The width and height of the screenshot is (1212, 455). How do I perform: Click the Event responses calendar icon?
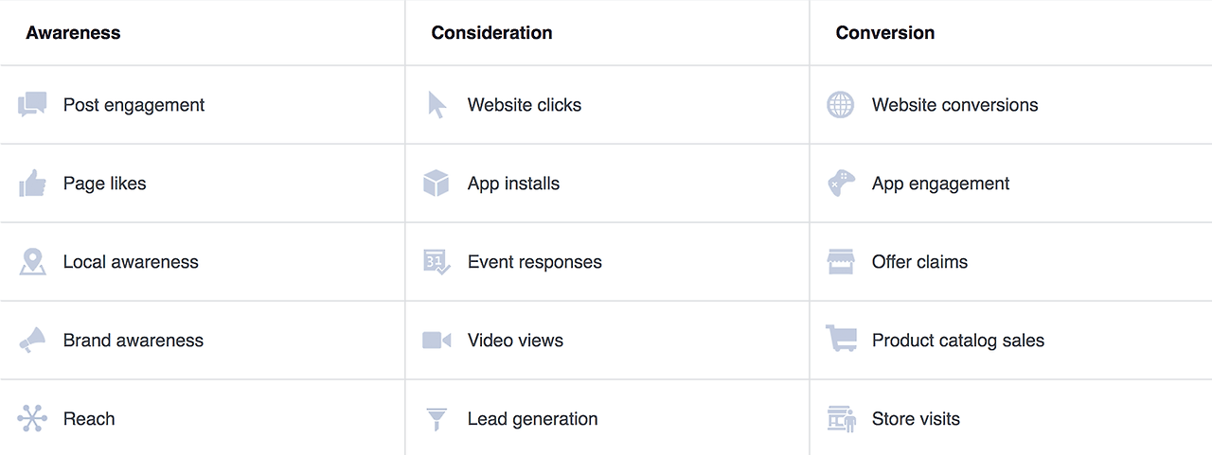(x=437, y=262)
